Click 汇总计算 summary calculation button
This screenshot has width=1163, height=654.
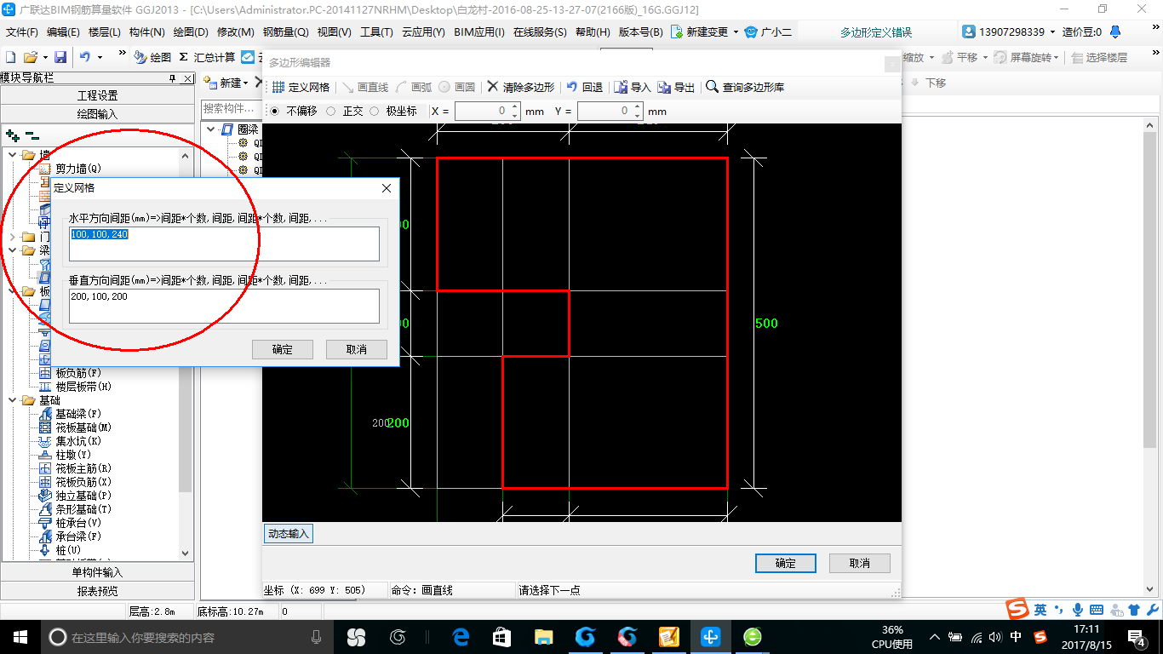[x=207, y=57]
